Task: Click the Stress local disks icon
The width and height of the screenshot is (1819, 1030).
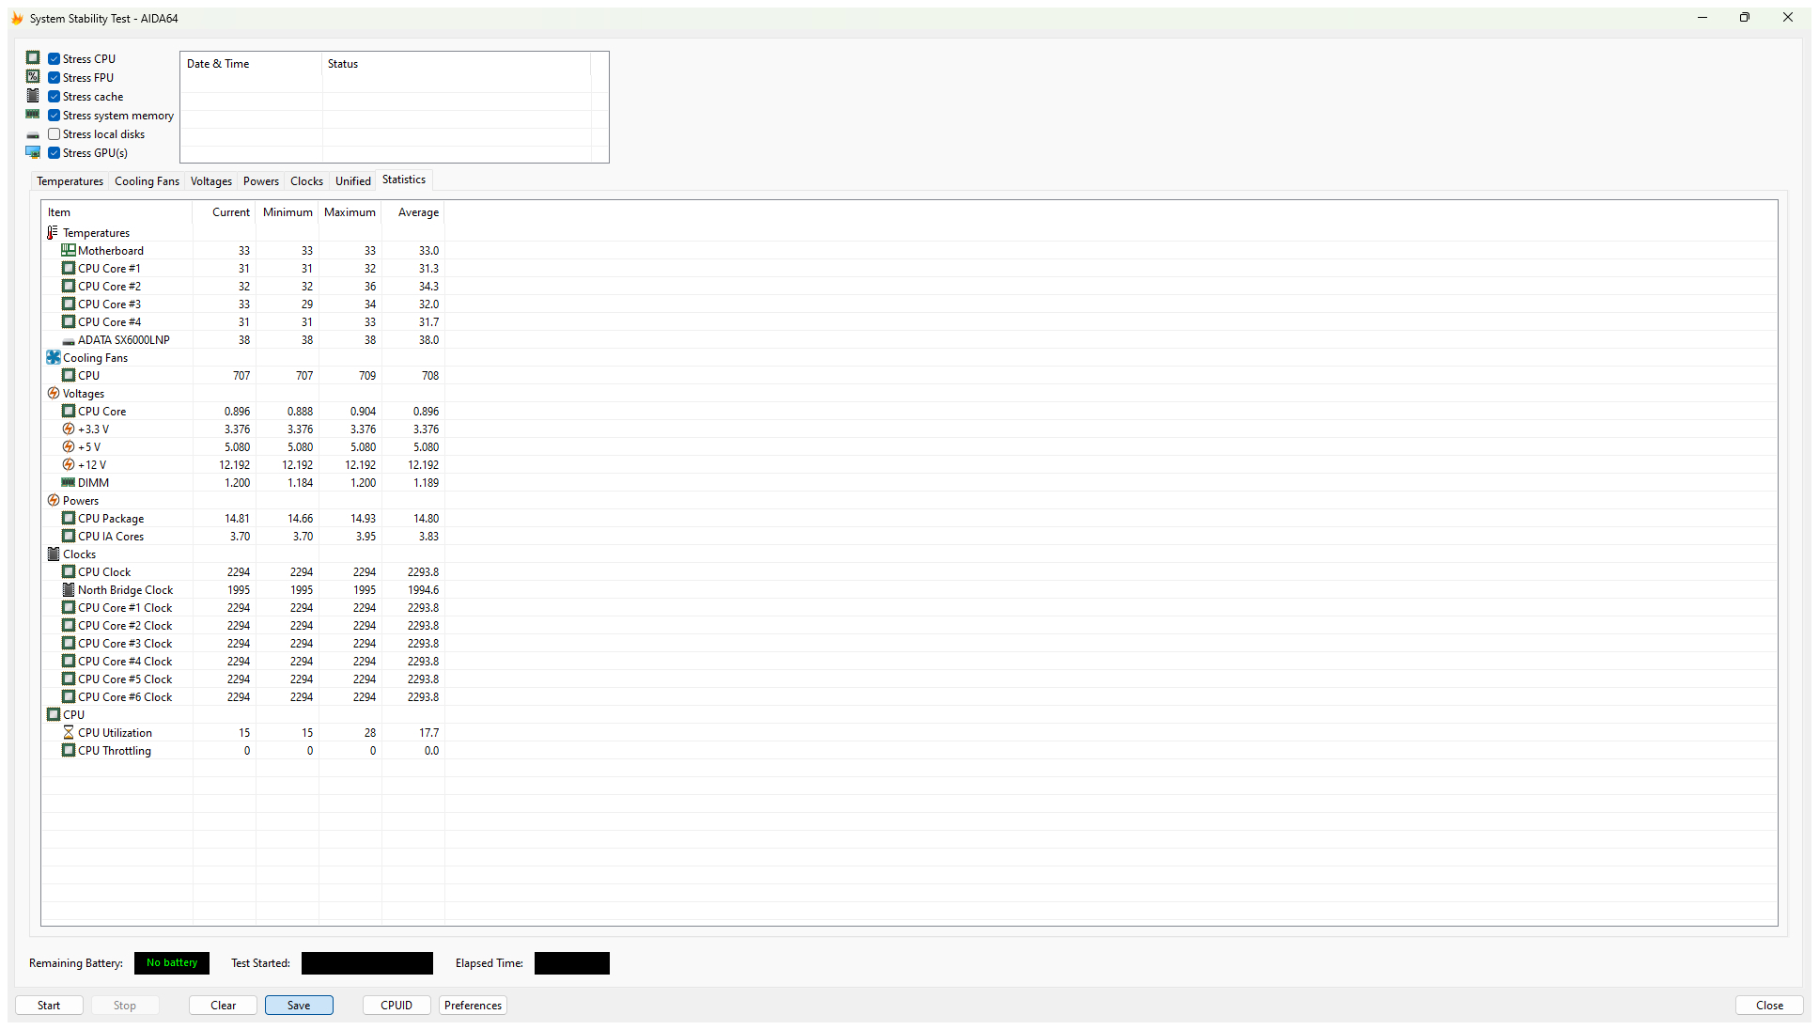Action: point(33,133)
